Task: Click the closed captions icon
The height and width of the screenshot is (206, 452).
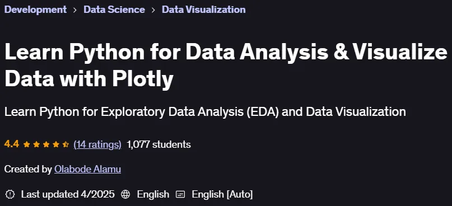Action: point(180,194)
